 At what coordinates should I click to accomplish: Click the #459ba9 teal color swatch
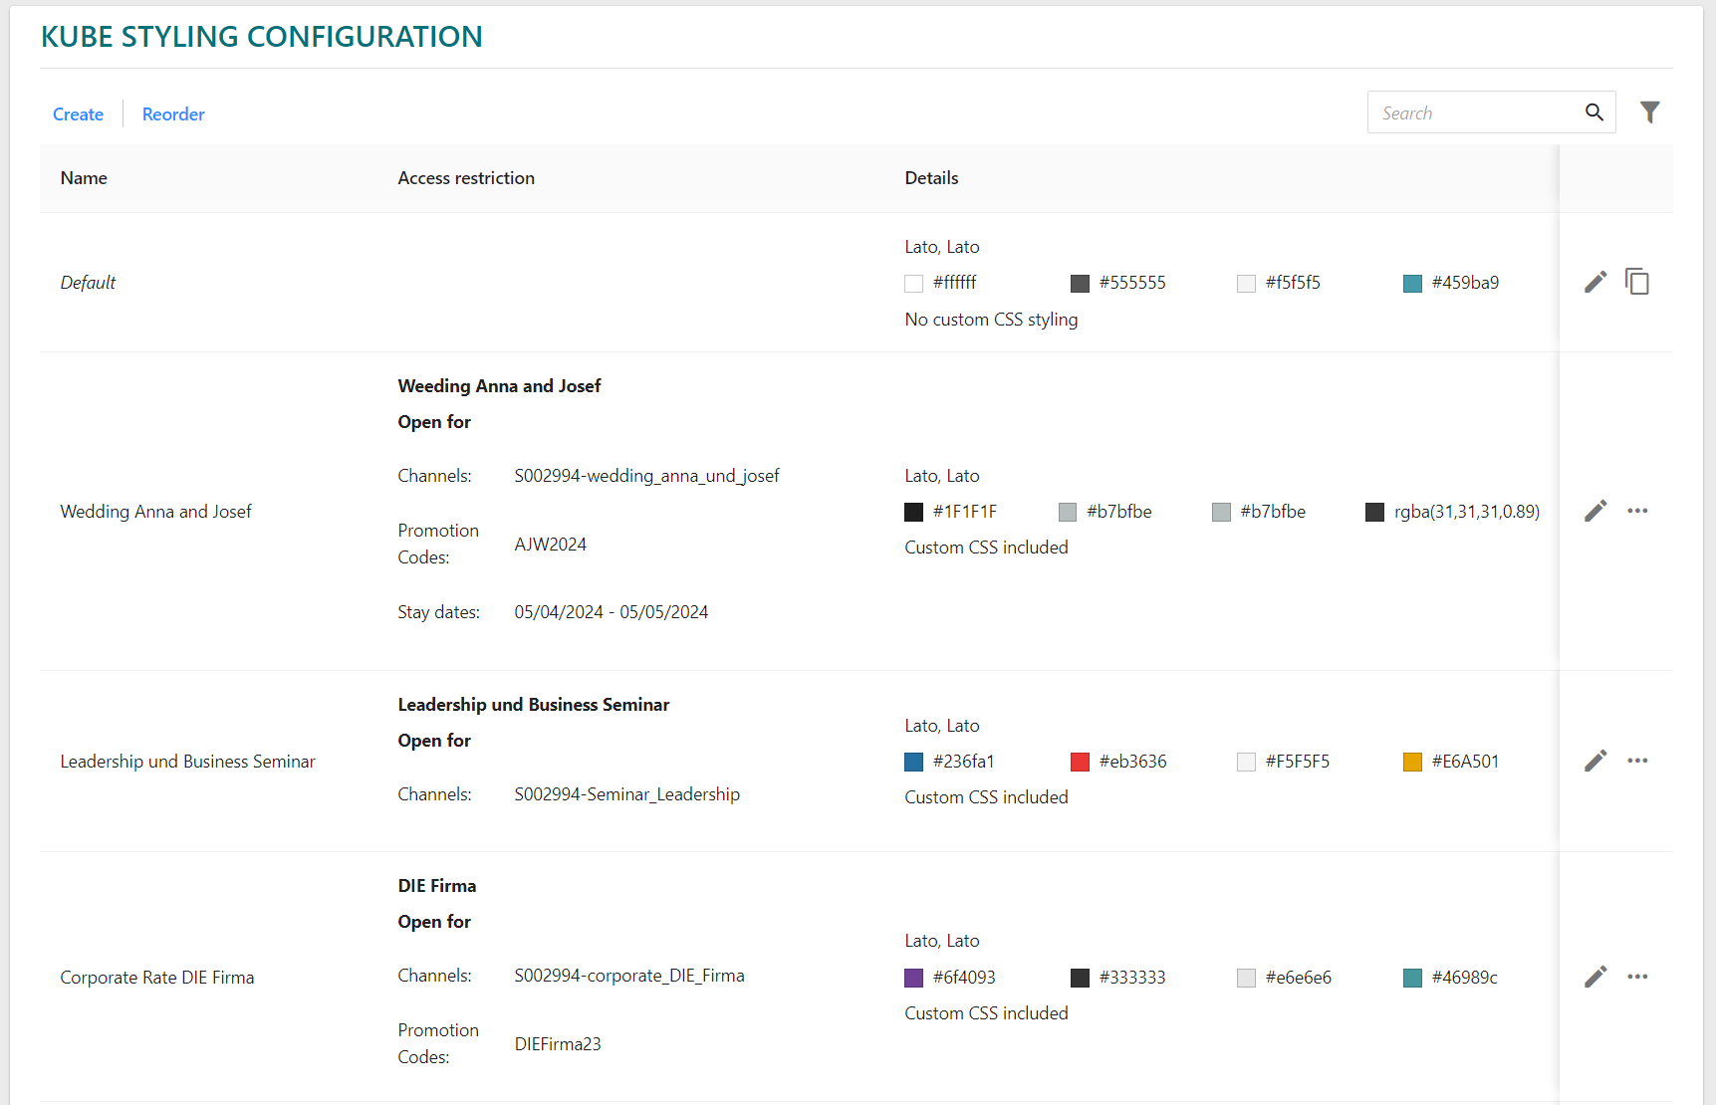pos(1412,284)
